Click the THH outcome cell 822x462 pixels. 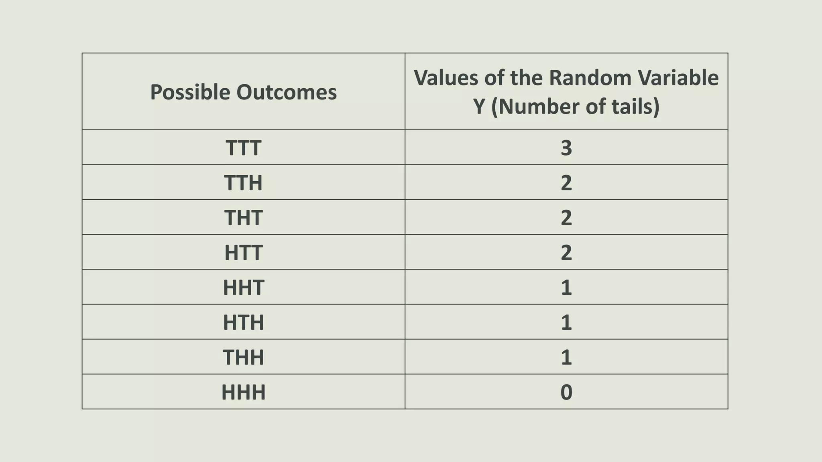[x=244, y=357]
